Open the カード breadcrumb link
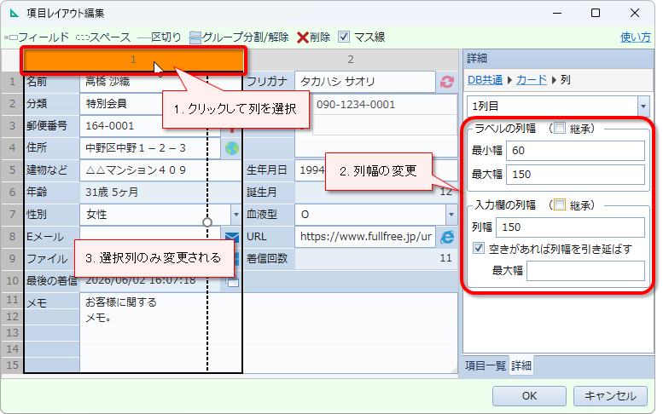Image resolution: width=663 pixels, height=414 pixels. point(532,80)
